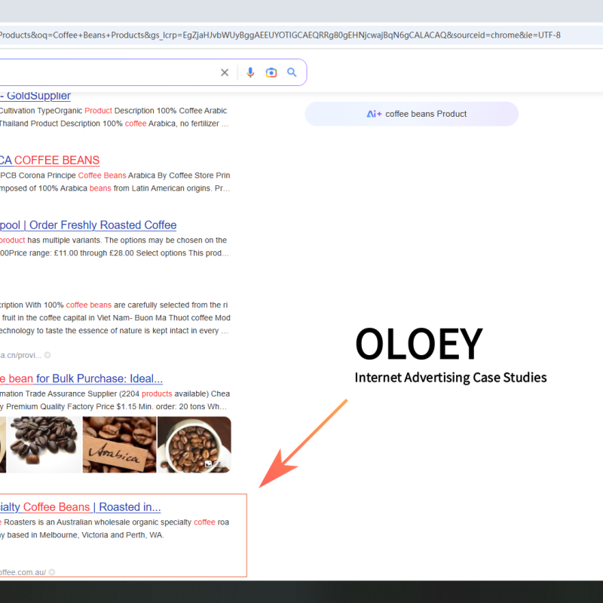
Task: Click the AI sparkle icon on the Product chip
Action: coord(375,114)
